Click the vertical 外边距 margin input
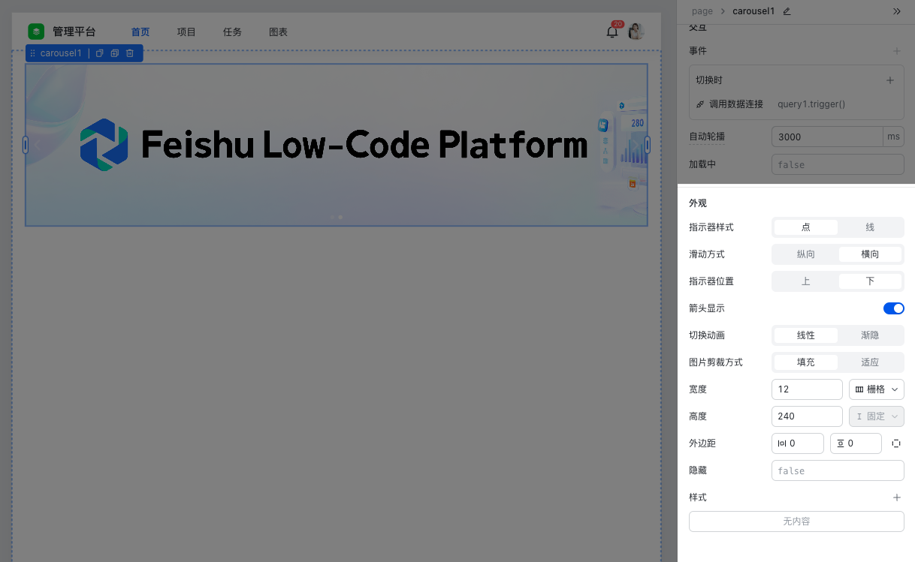The width and height of the screenshot is (915, 562). pyautogui.click(x=856, y=443)
